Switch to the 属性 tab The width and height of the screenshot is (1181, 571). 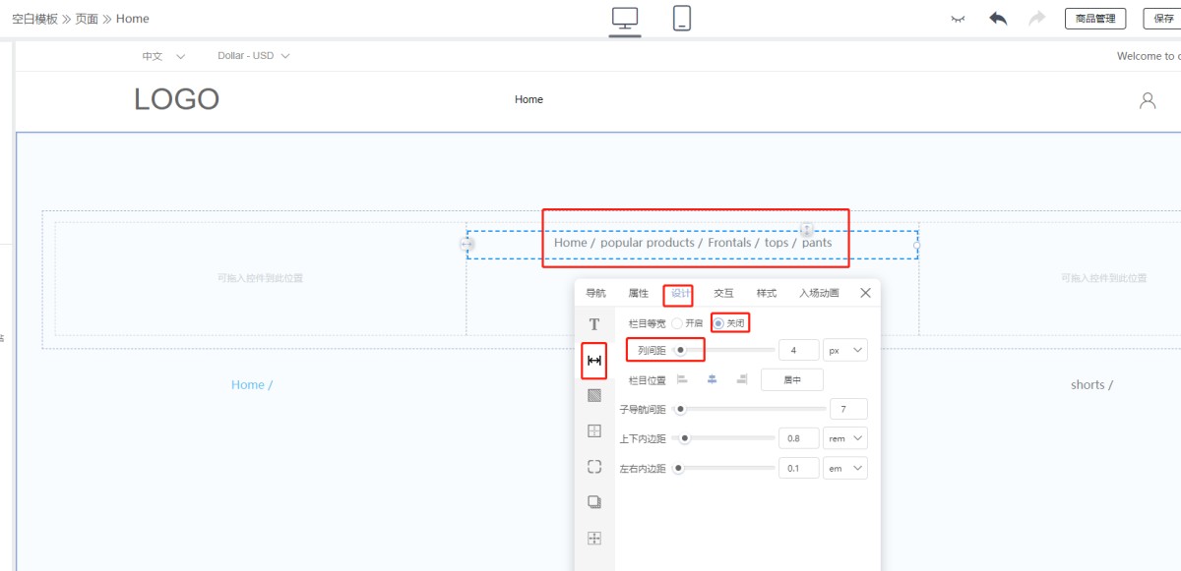[x=638, y=293]
